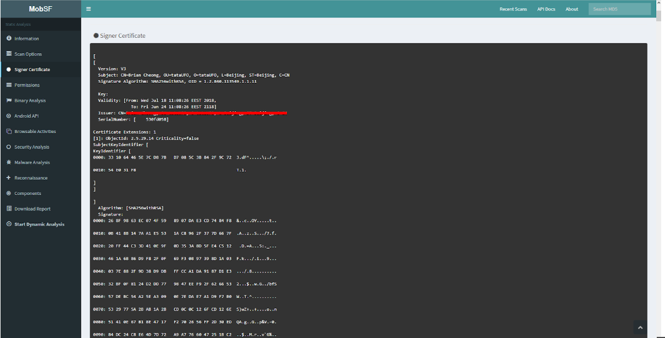This screenshot has width=665, height=338.
Task: Click the 'Static Analysis' sidebar header text
Action: coord(18,25)
